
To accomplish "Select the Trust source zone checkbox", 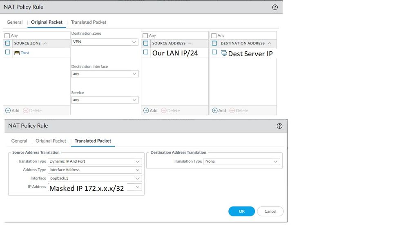I will [8, 52].
